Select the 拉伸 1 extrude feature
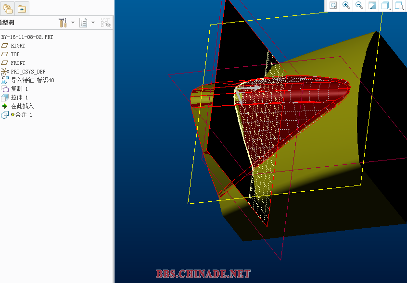The width and height of the screenshot is (407, 283). 19,98
